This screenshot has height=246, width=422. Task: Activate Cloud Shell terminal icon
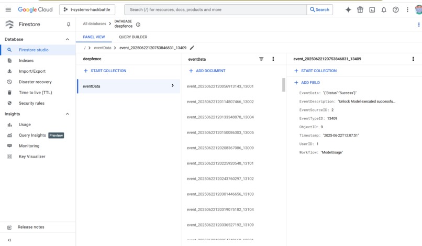click(x=372, y=10)
